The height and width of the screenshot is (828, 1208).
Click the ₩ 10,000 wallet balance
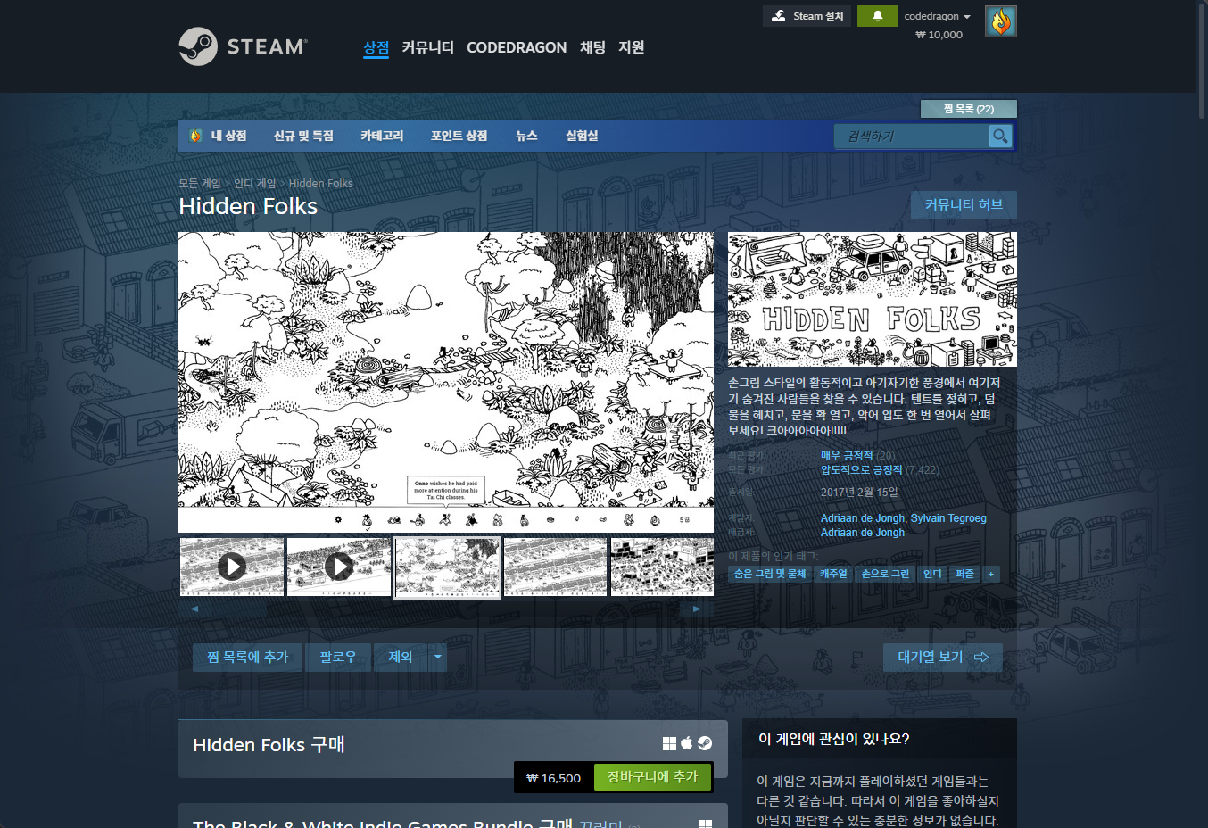[939, 35]
